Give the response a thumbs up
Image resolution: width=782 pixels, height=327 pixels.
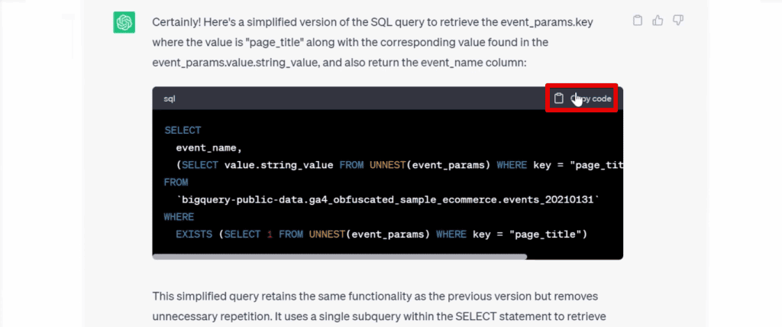pyautogui.click(x=658, y=21)
